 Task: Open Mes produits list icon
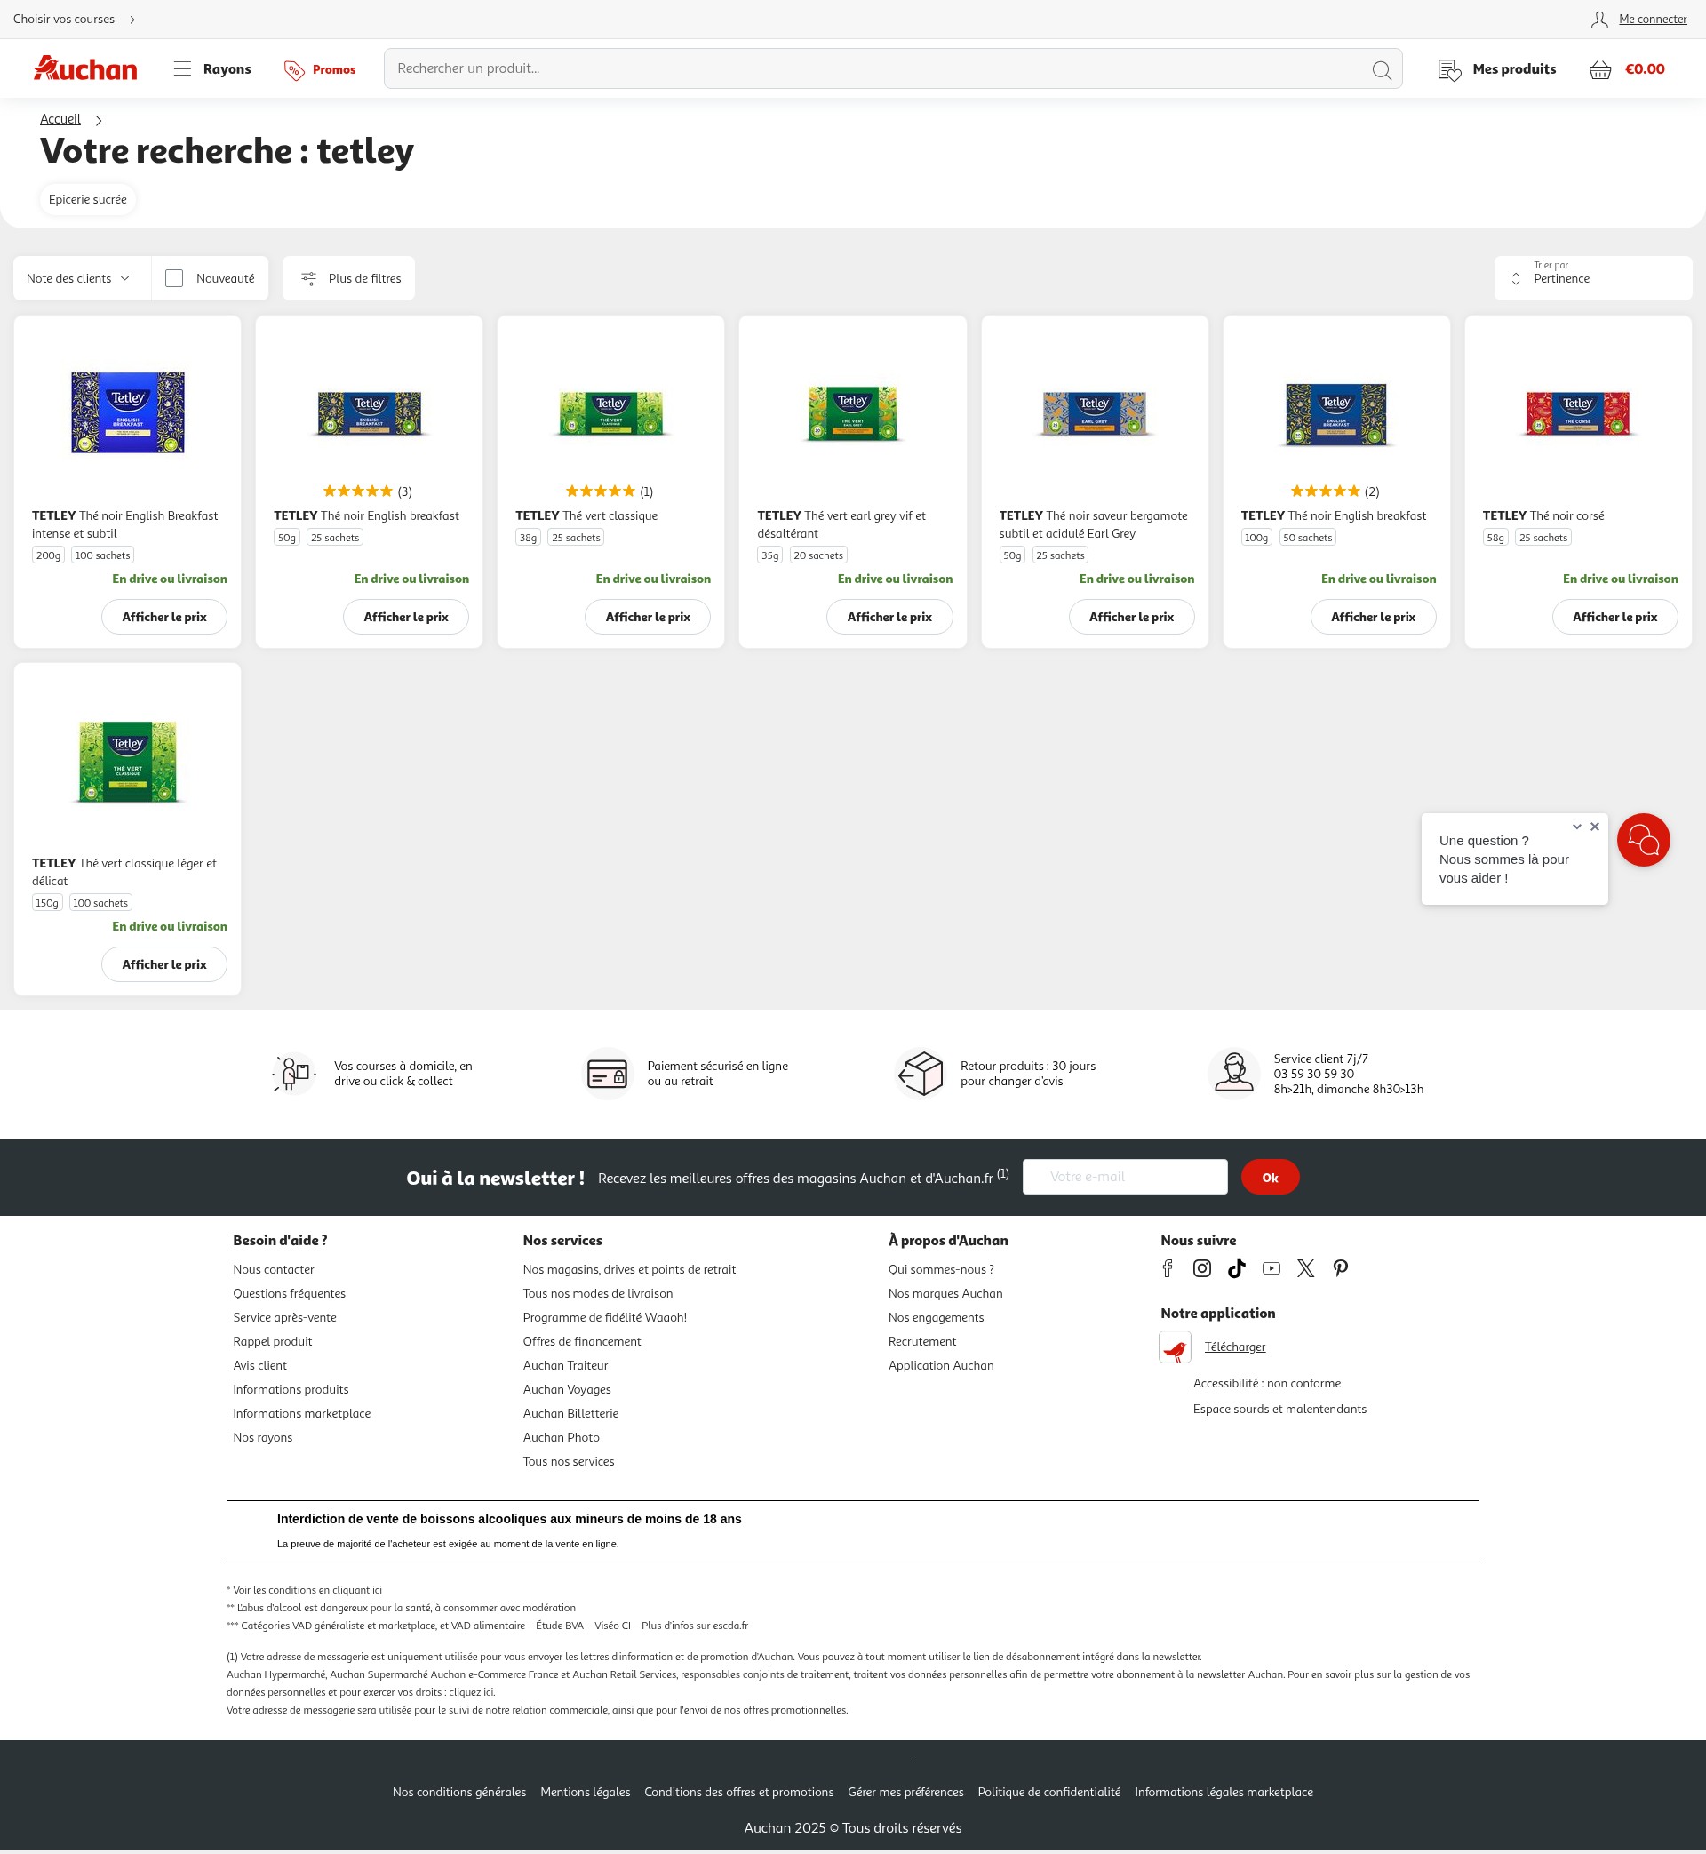(x=1449, y=69)
